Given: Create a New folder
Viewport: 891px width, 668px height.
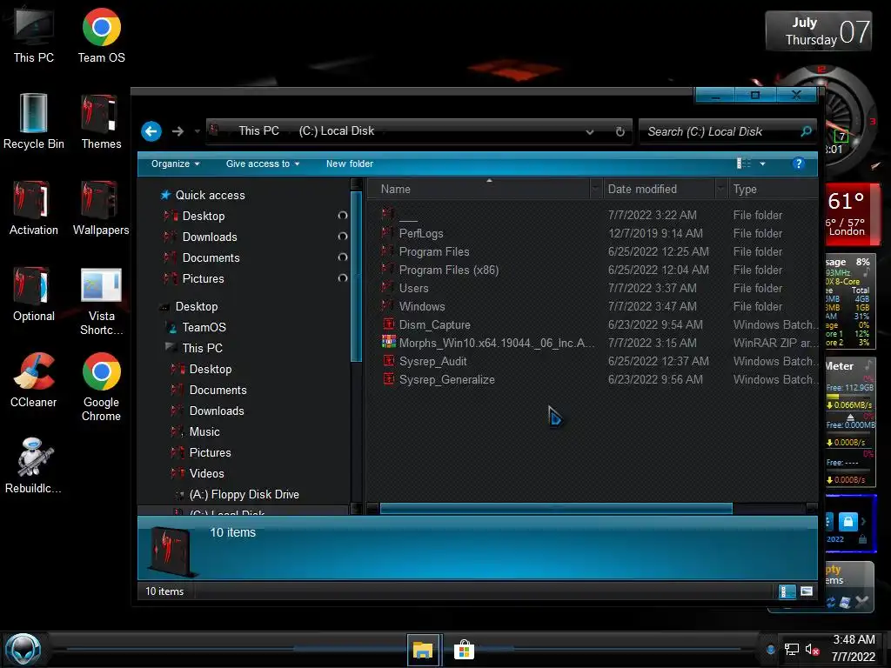Looking at the screenshot, I should coord(350,164).
